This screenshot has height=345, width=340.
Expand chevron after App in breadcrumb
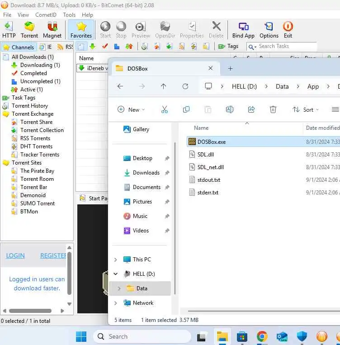tap(328, 86)
